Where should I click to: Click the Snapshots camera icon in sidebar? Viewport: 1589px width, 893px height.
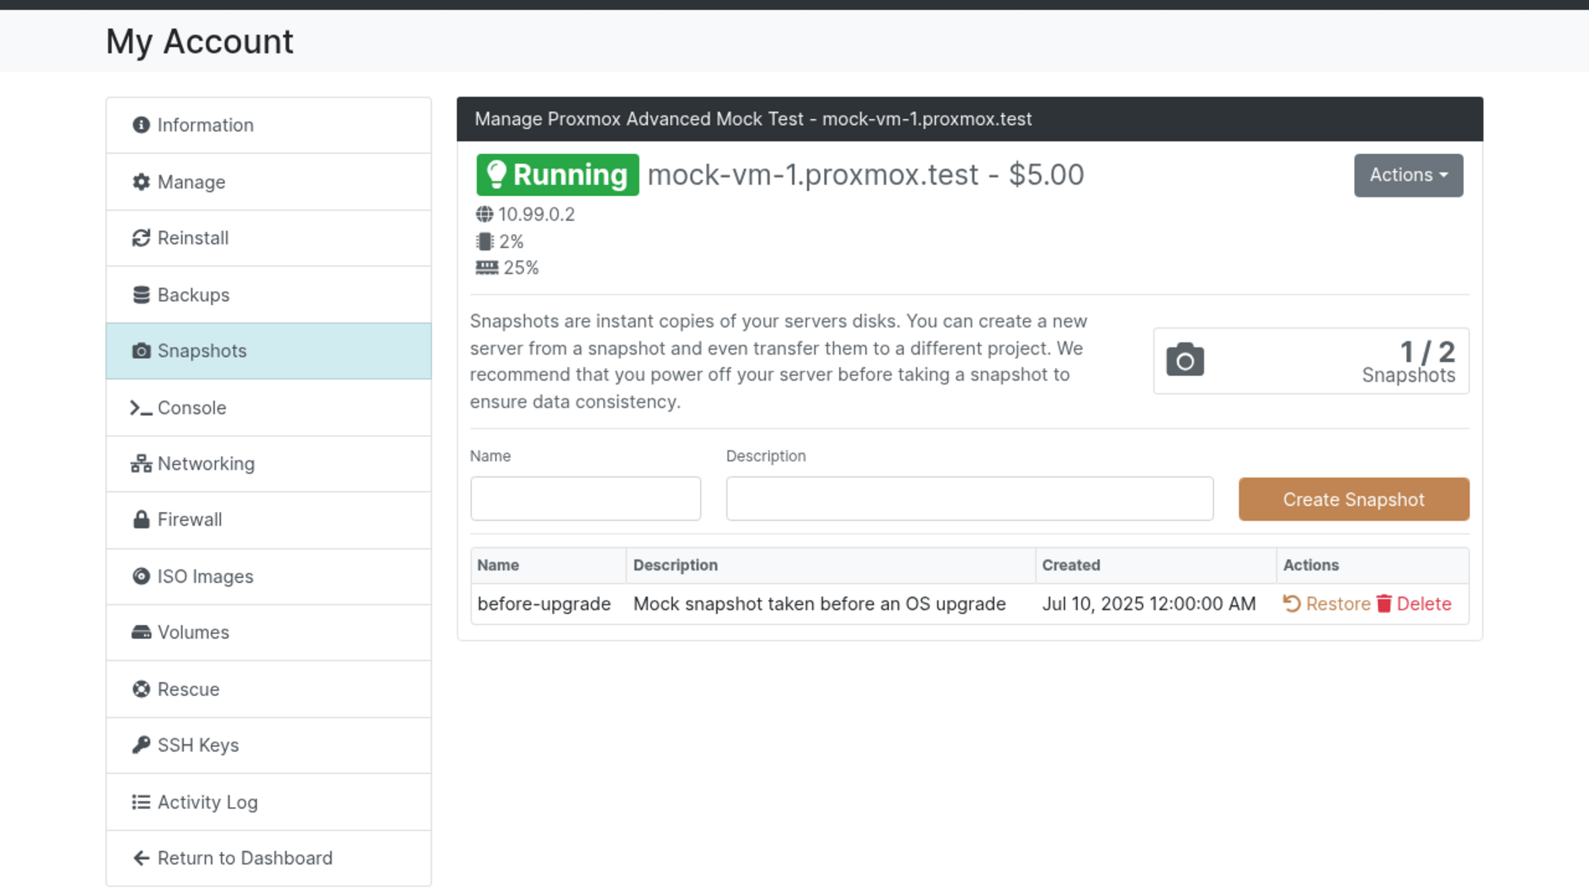[x=142, y=351]
